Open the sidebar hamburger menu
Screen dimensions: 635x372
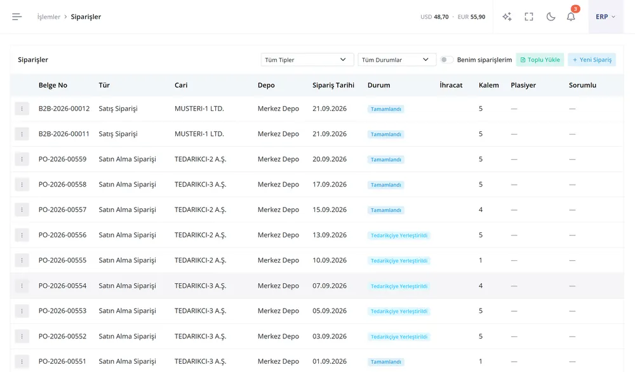click(17, 17)
